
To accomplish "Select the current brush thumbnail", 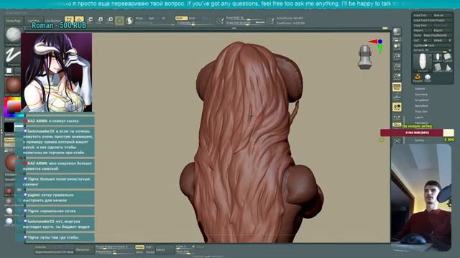I will tap(13, 36).
